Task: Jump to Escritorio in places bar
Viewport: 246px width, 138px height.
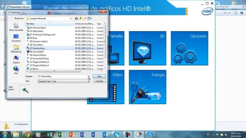Action: (x=16, y=38)
